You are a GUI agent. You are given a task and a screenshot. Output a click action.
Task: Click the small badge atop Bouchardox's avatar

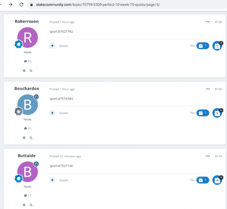(x=36, y=97)
